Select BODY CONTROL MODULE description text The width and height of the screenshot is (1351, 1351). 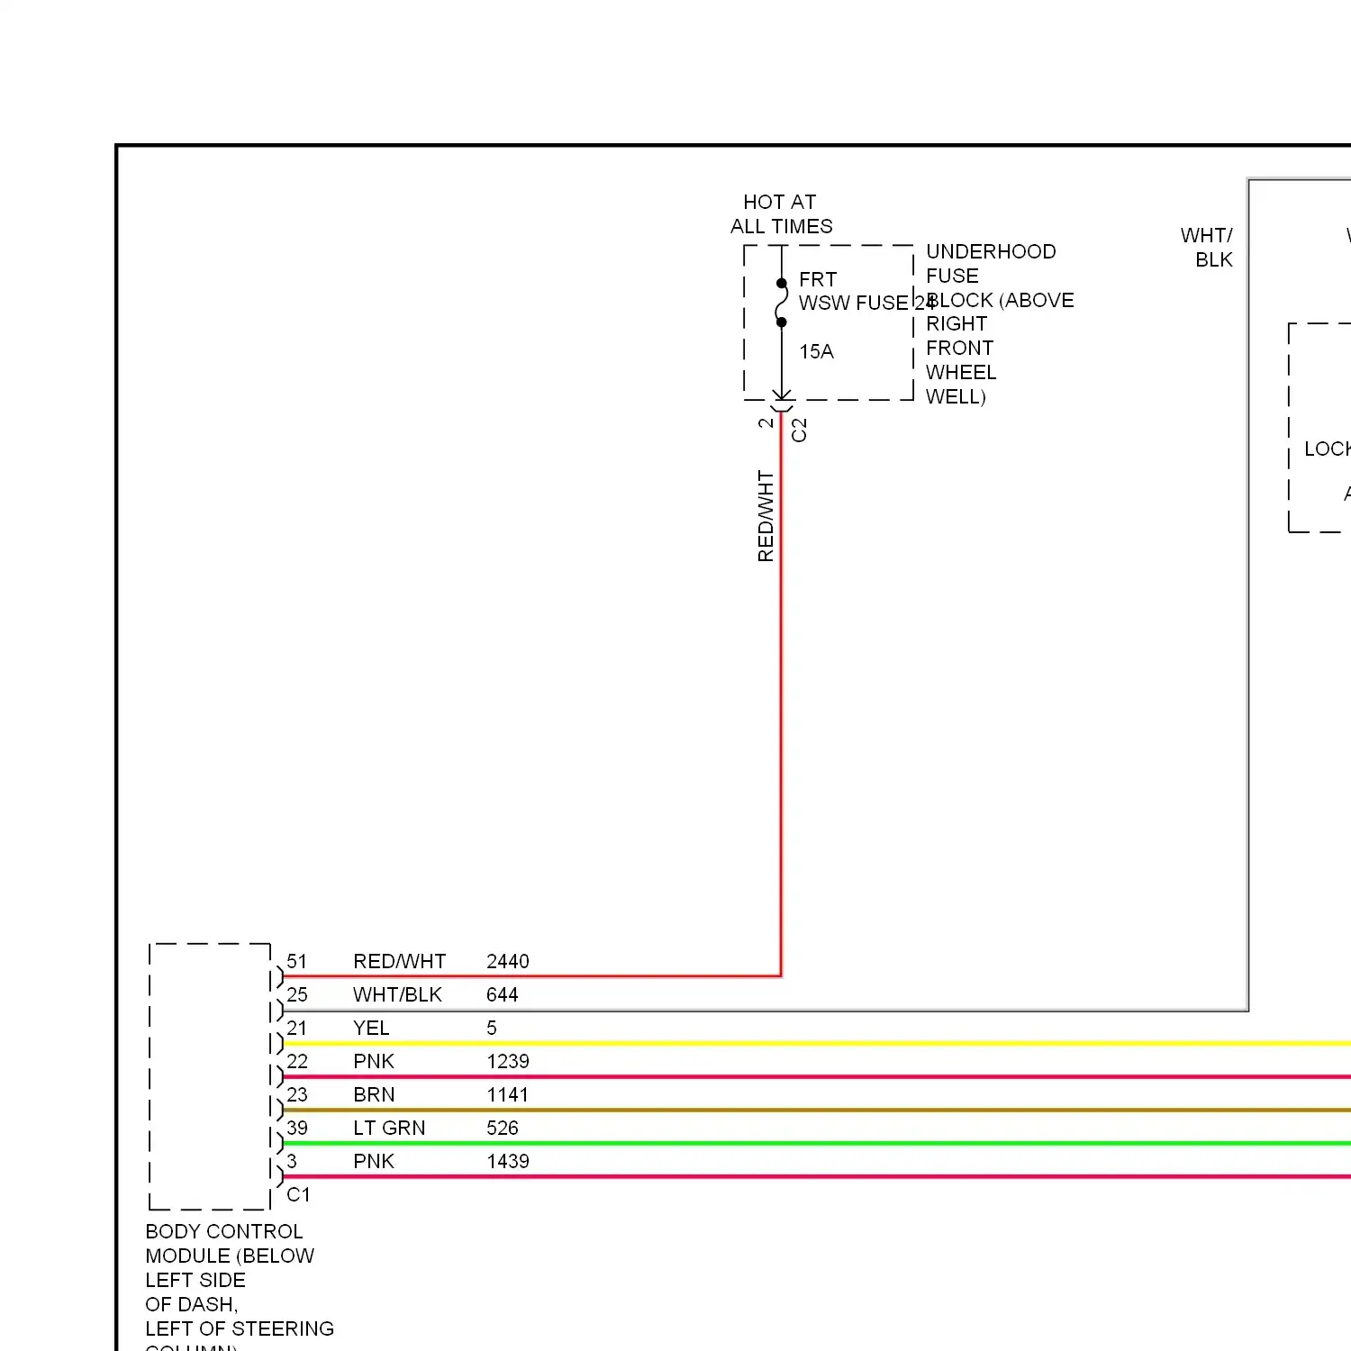[240, 1285]
